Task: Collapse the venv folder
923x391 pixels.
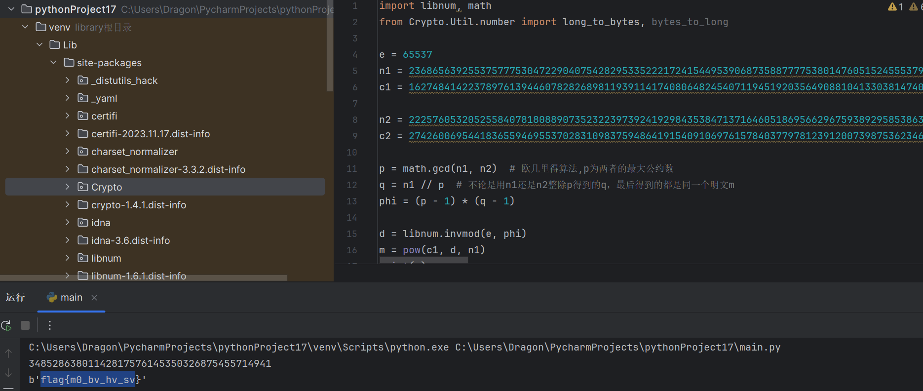Action: [25, 27]
